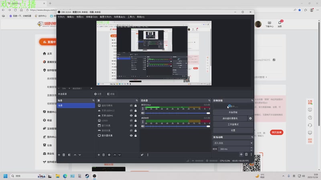The image size is (321, 180).
Task: Hide the 文本 (GDI+) source eye
Action: click(x=131, y=116)
